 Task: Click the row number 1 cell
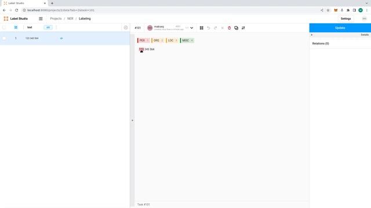click(16, 38)
